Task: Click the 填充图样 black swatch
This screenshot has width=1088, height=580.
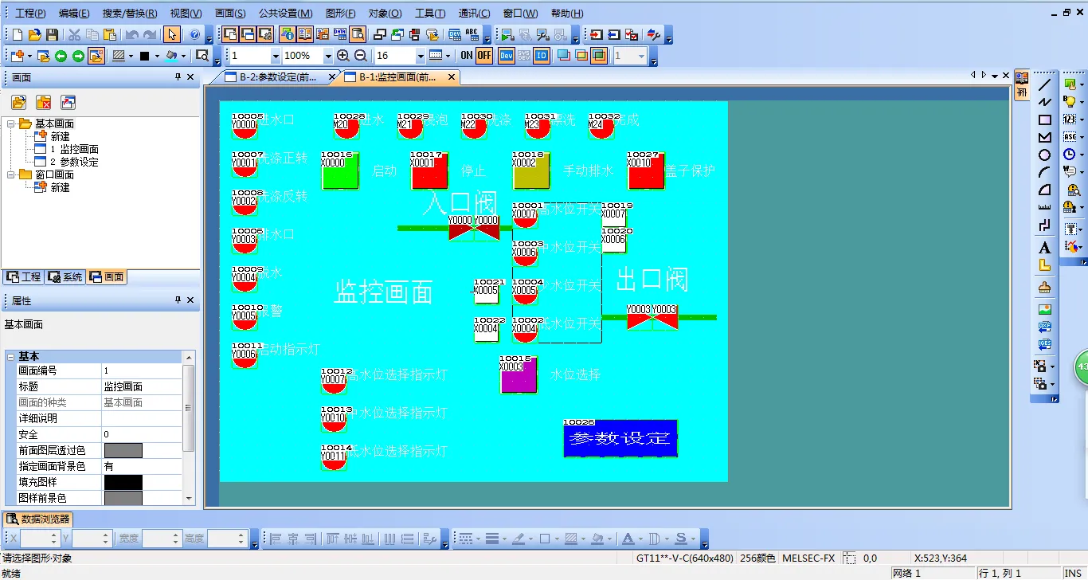Action: [x=123, y=482]
